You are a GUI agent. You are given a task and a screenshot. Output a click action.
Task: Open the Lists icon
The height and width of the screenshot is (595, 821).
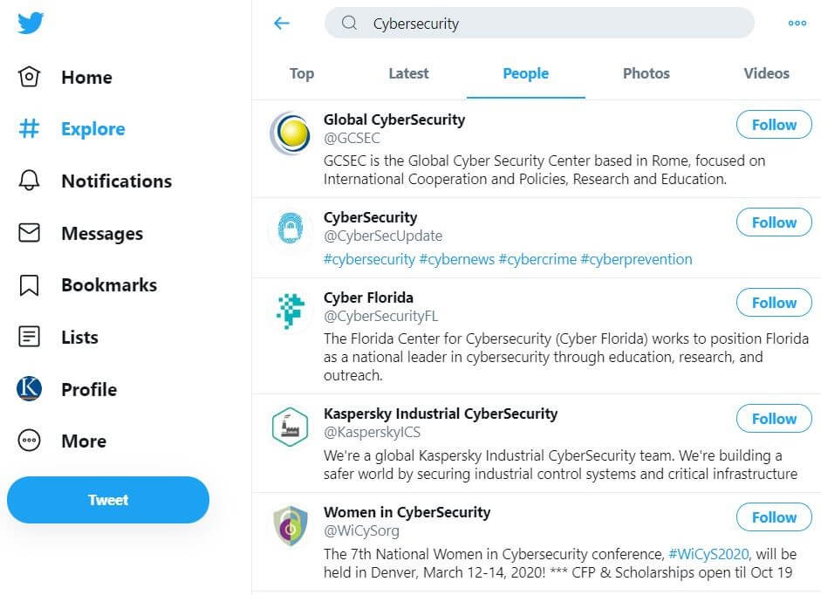tap(29, 337)
